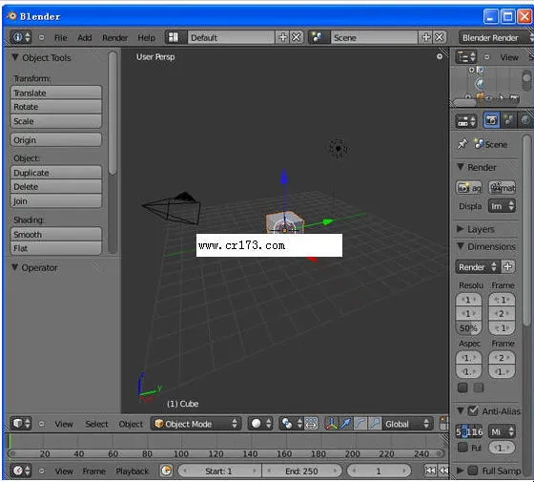The image size is (534, 482).
Task: Open the Help menu
Action: 146,37
